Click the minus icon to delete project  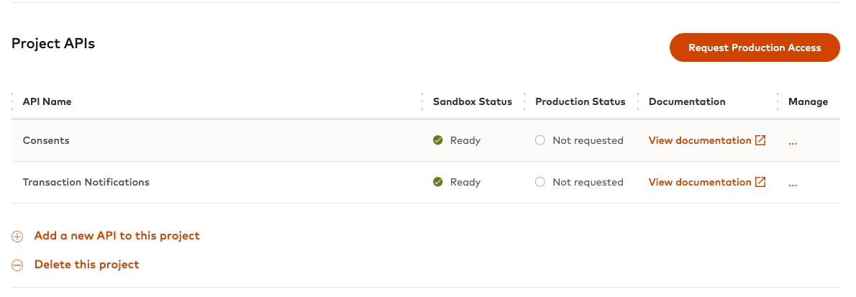(18, 265)
